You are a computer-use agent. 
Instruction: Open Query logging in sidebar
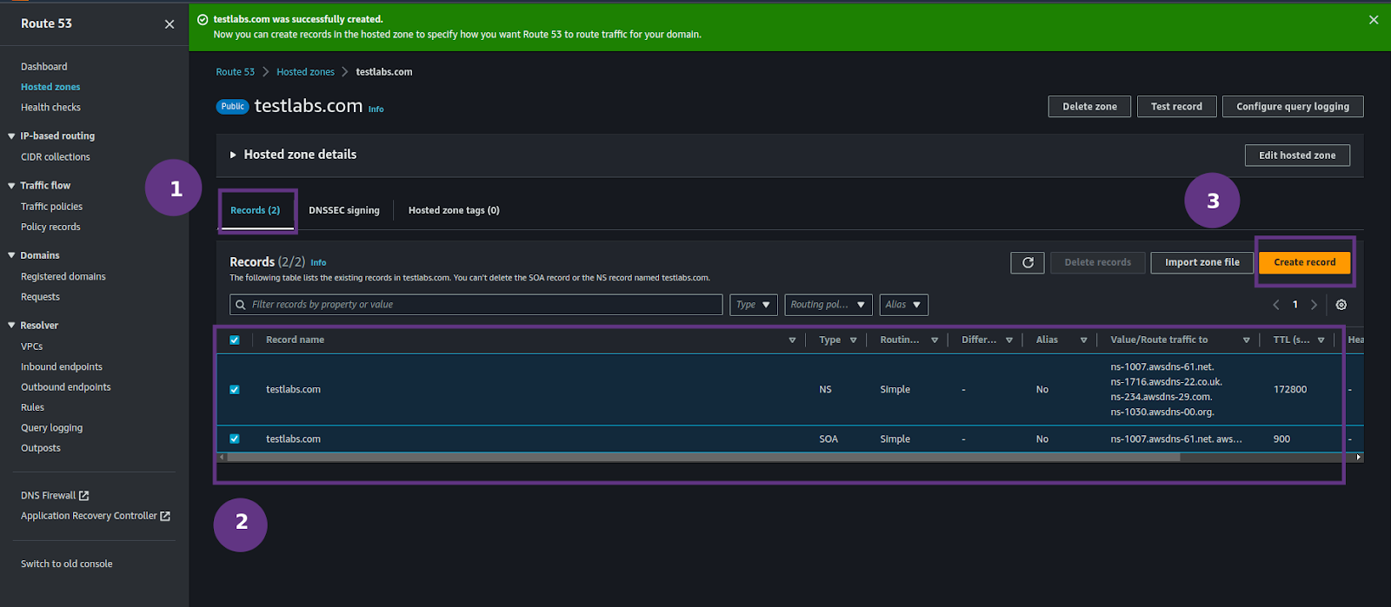[52, 428]
